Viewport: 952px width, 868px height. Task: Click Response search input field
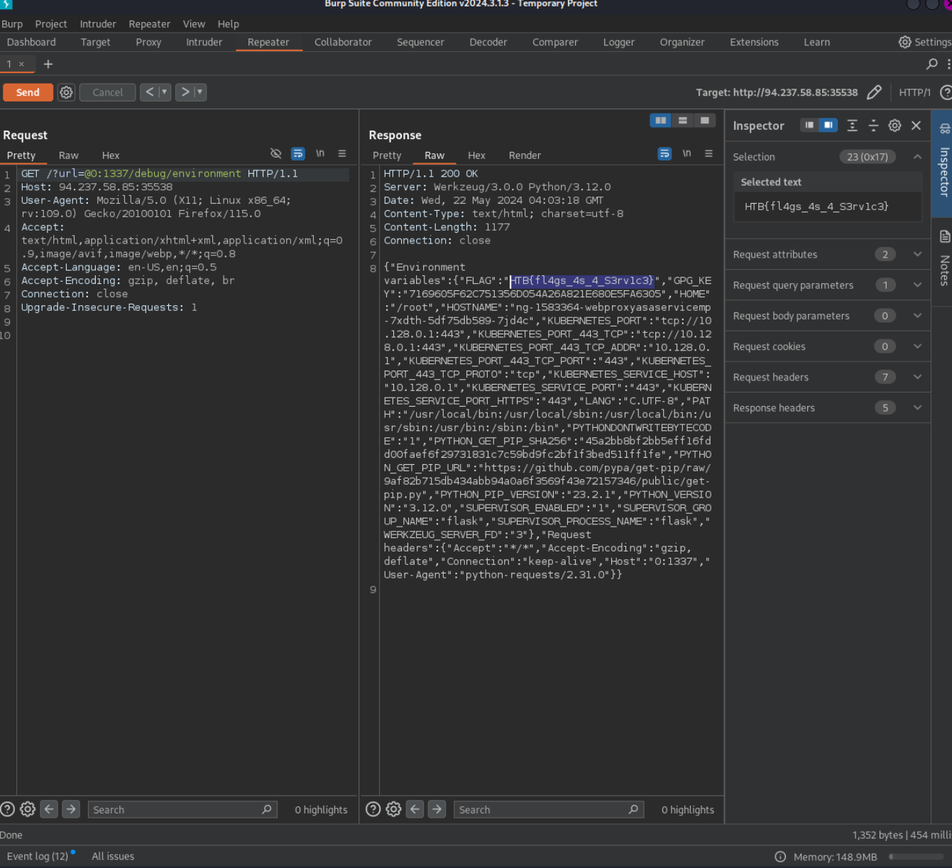click(x=549, y=809)
